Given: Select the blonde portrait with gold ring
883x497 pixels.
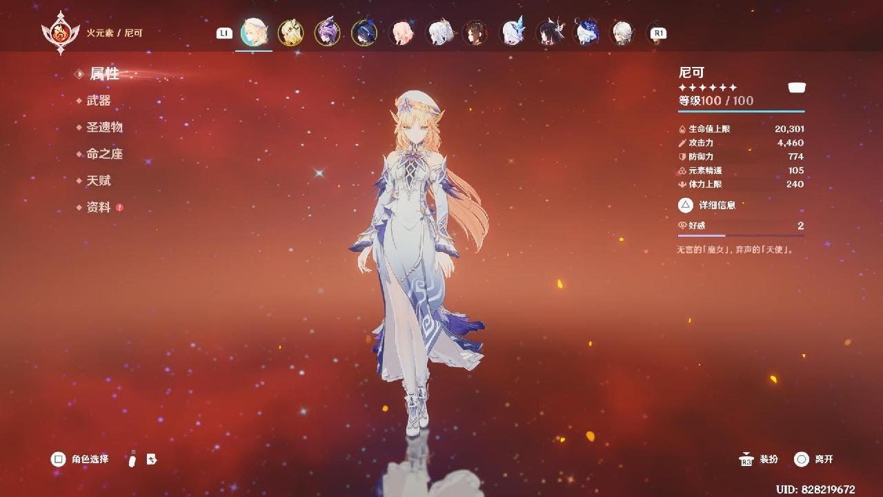Looking at the screenshot, I should point(290,32).
